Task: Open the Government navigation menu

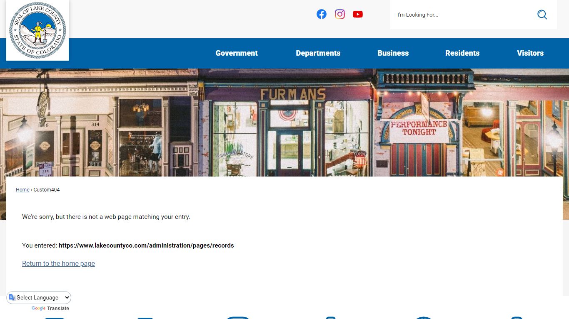Action: (x=236, y=53)
